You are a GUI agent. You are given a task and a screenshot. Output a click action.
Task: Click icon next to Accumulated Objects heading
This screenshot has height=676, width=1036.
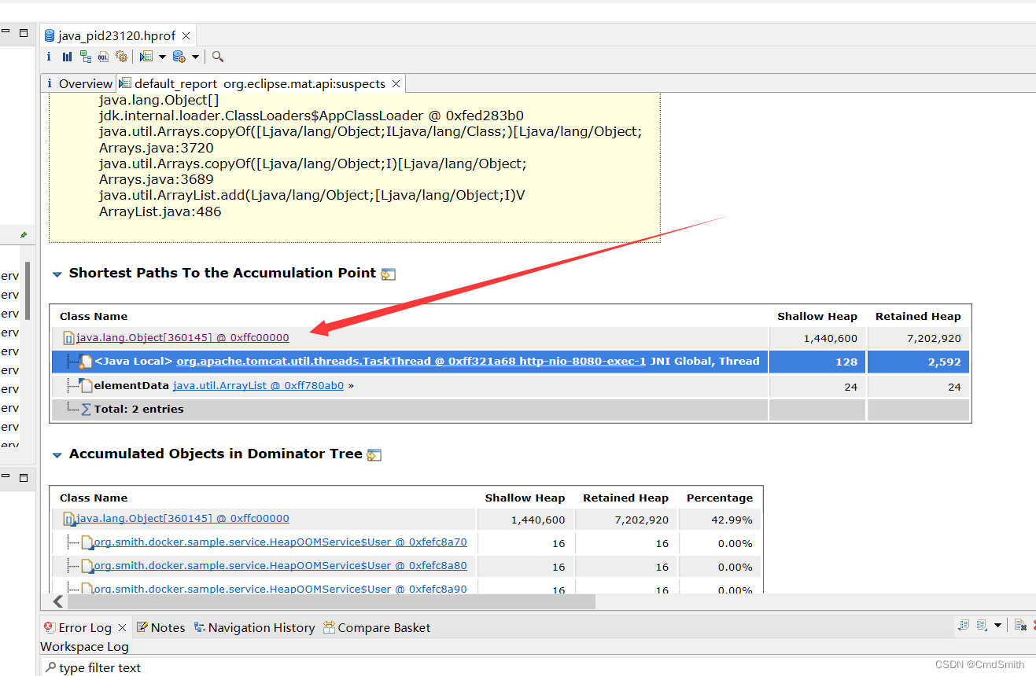tap(374, 455)
